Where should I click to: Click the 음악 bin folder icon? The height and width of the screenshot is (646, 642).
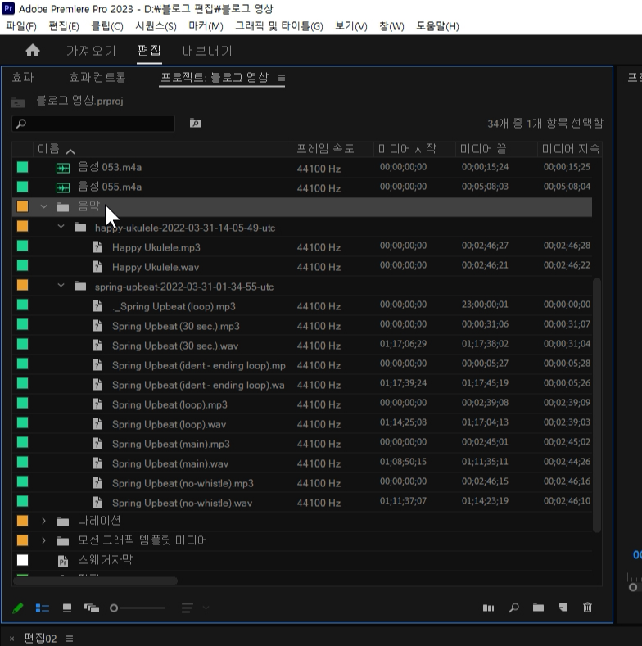62,207
